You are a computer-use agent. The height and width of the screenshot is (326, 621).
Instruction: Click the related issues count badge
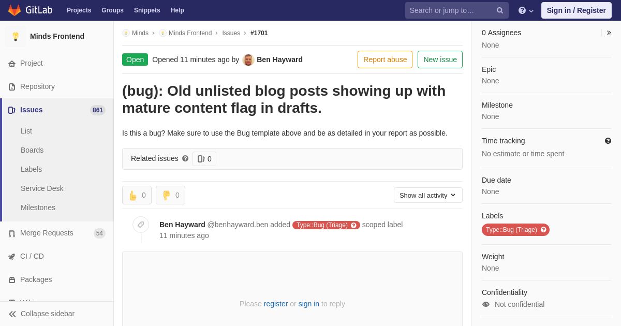coord(204,159)
